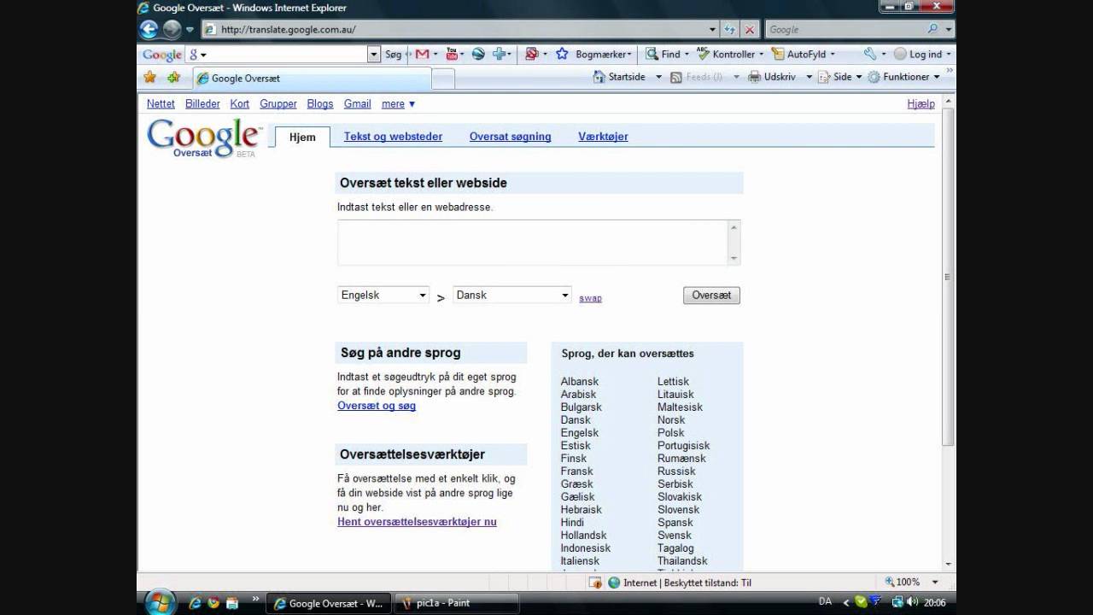
Task: Switch to Tekst og websteder tab
Action: coord(393,137)
